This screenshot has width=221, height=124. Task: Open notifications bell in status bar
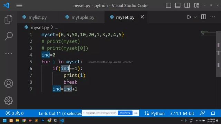click(213, 113)
